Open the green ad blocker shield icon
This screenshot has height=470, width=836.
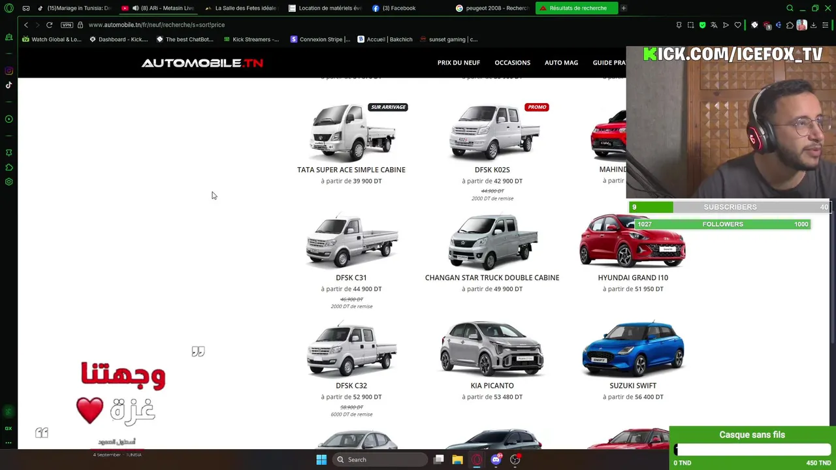(x=702, y=25)
